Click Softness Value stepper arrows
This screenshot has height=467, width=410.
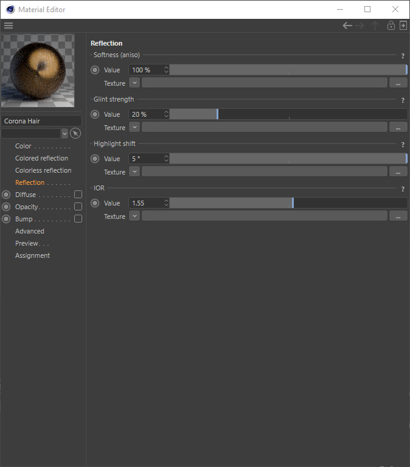coord(166,70)
